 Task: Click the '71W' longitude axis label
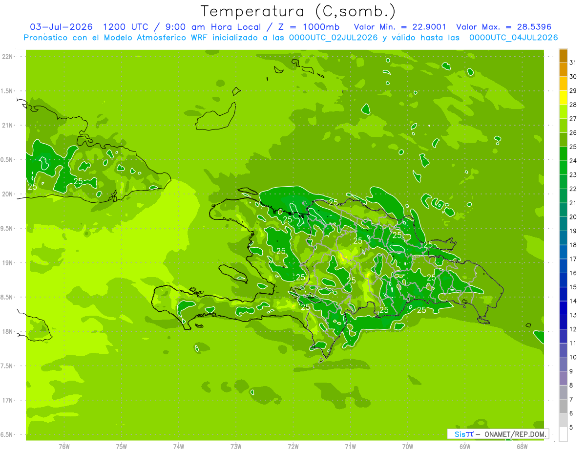point(350,447)
